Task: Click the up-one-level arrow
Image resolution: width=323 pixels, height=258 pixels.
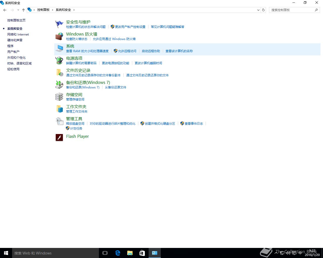Action: (23, 10)
